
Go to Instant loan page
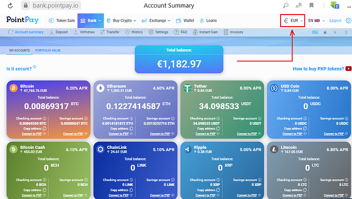[205, 32]
